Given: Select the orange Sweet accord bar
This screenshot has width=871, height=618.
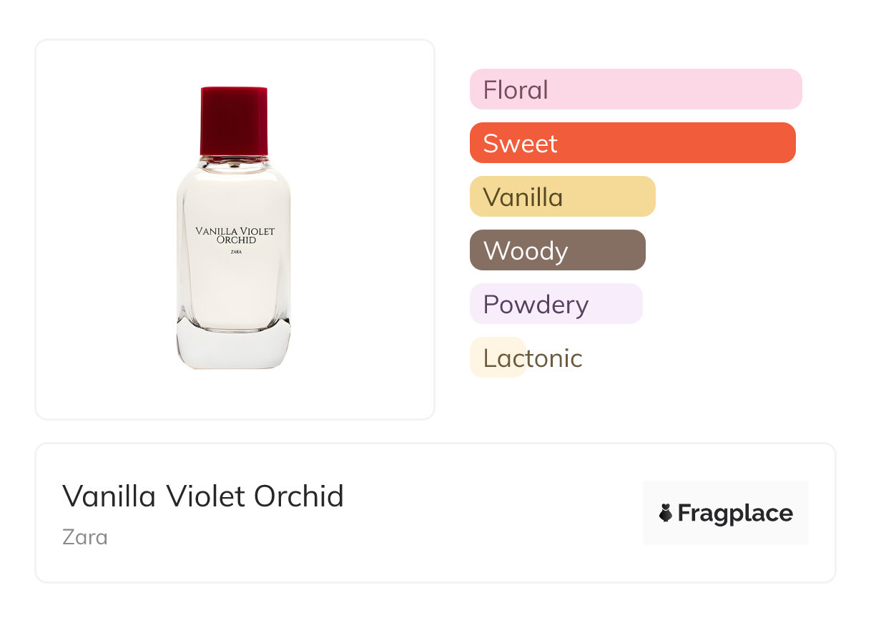Looking at the screenshot, I should pos(632,143).
